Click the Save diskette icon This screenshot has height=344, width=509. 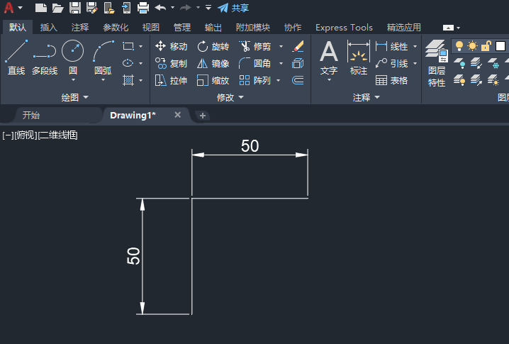click(x=75, y=8)
